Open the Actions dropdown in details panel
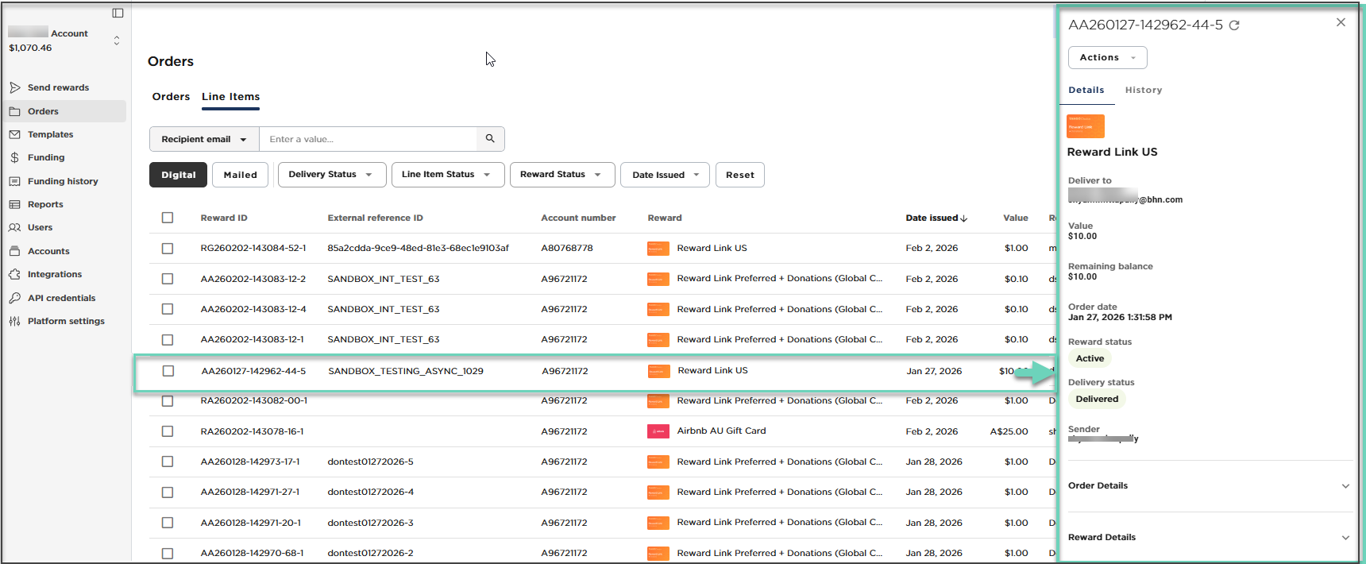This screenshot has height=564, width=1366. pyautogui.click(x=1107, y=58)
